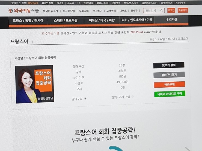This screenshot has height=151, width=202.
Task: Open the 스페인 / 포르투갈 tab
Action: [x=66, y=20]
